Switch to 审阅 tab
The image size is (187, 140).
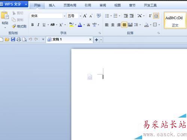103,5
